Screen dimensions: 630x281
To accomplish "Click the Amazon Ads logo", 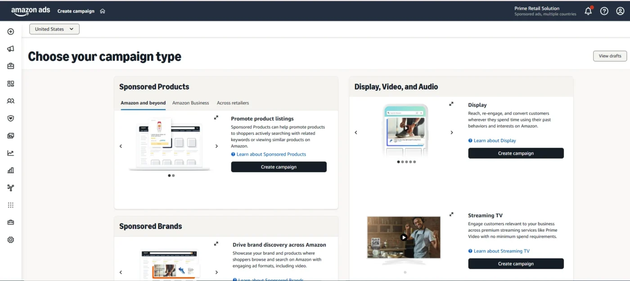I will coord(31,11).
